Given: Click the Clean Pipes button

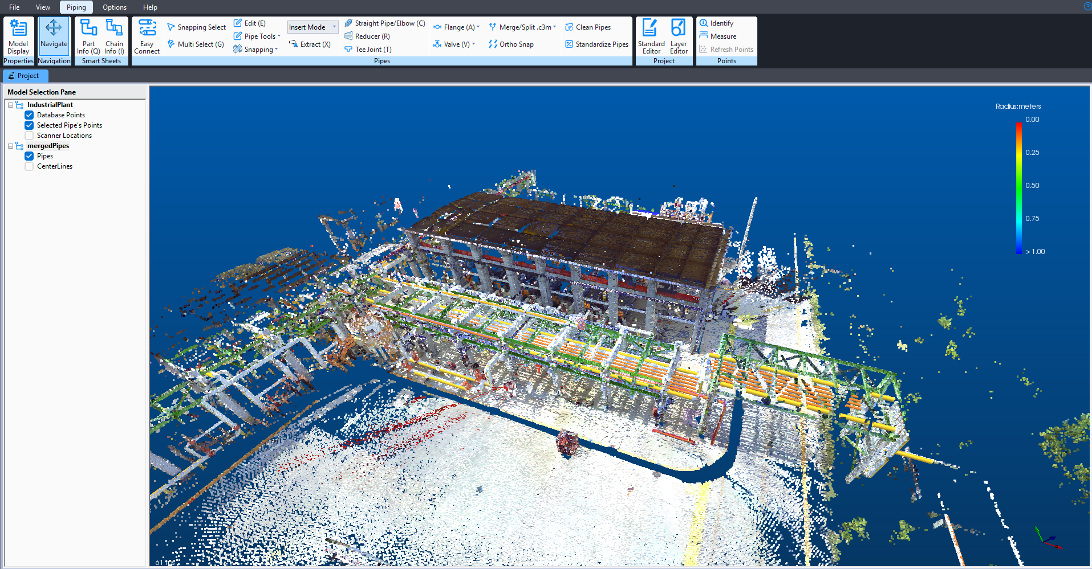Looking at the screenshot, I should click(588, 27).
